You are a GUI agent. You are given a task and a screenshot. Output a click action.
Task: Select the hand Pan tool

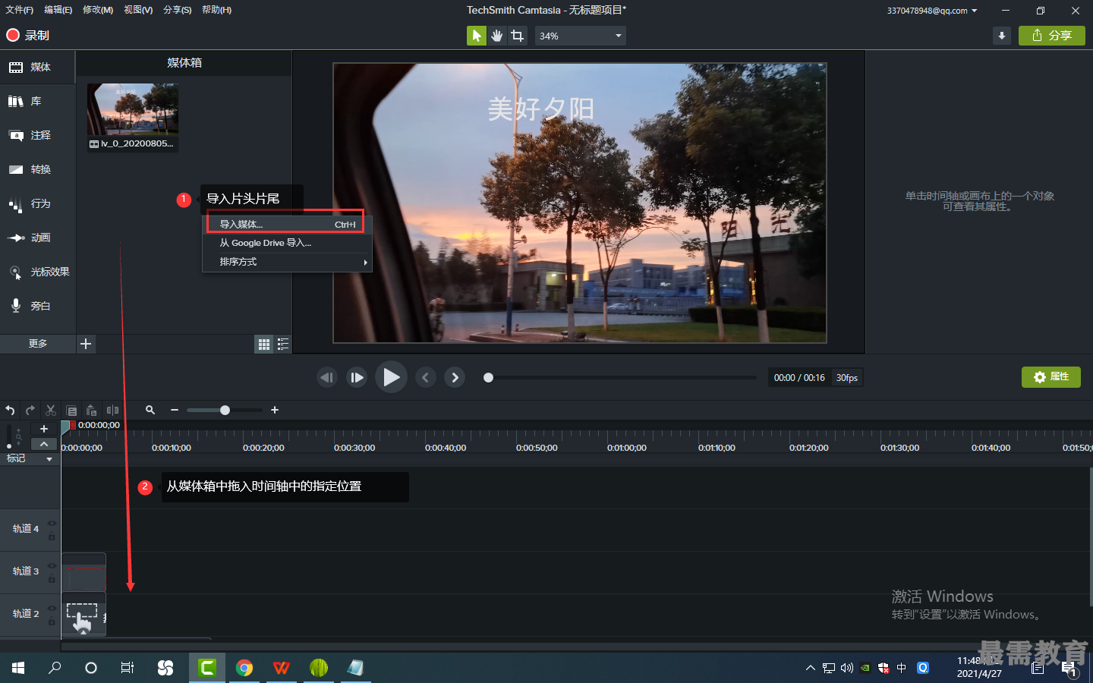(x=497, y=36)
